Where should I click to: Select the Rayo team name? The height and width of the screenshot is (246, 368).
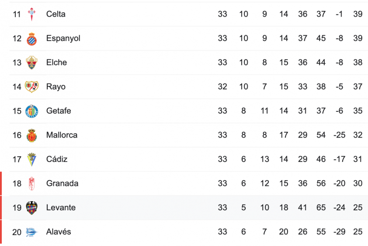click(56, 87)
